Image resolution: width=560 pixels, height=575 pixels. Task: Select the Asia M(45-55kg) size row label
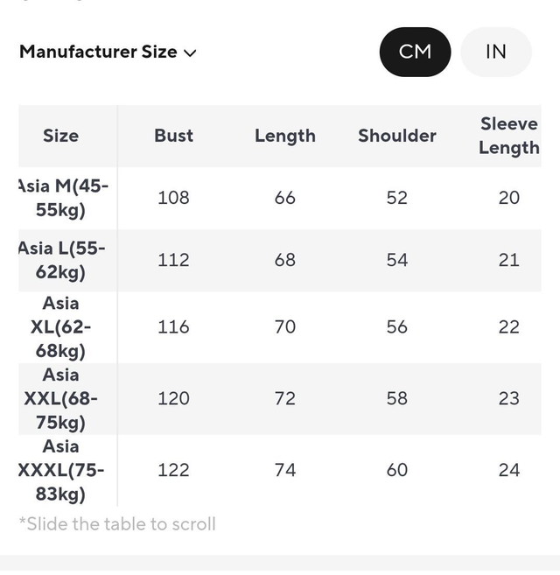point(61,198)
